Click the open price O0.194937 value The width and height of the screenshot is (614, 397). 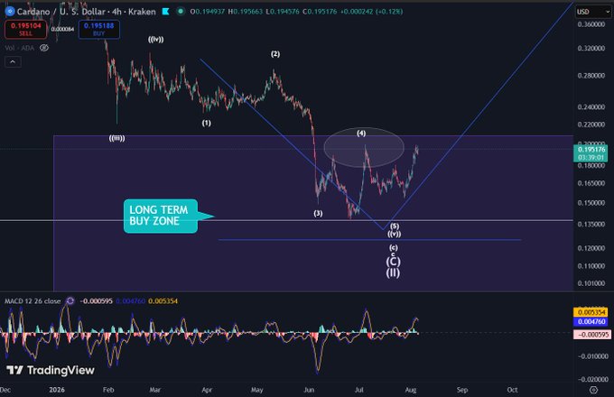tap(208, 12)
